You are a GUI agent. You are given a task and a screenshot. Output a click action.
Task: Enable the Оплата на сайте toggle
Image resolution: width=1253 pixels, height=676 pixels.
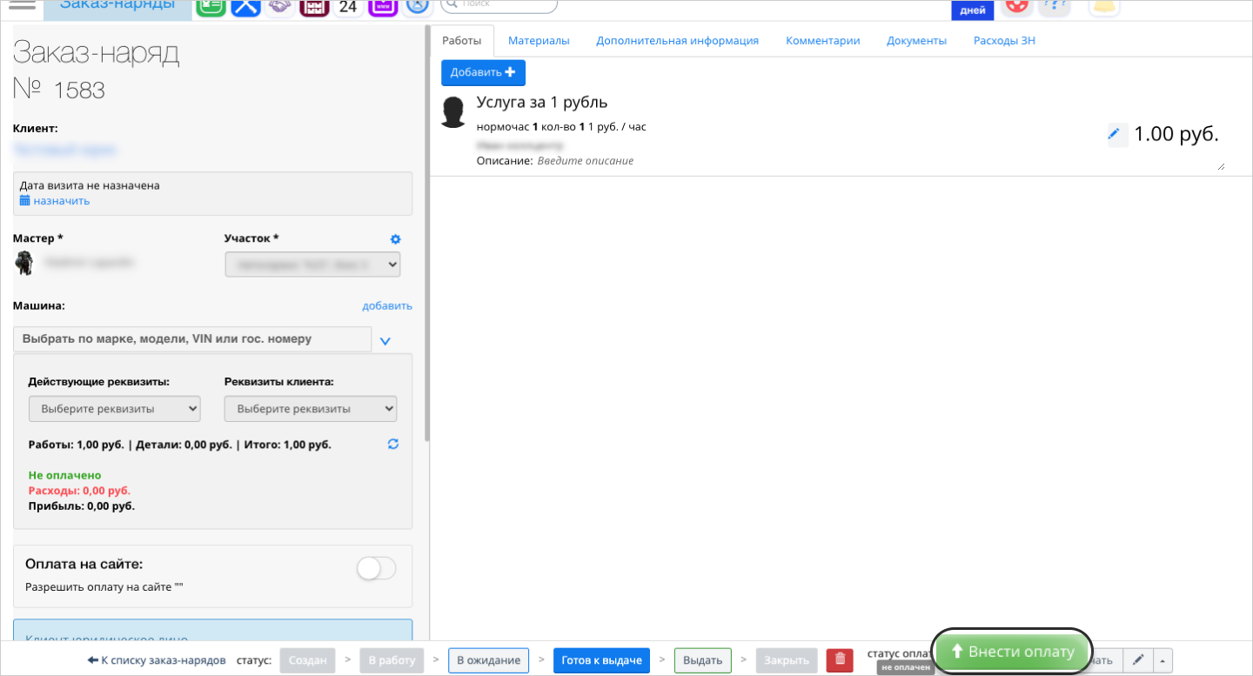tap(377, 569)
